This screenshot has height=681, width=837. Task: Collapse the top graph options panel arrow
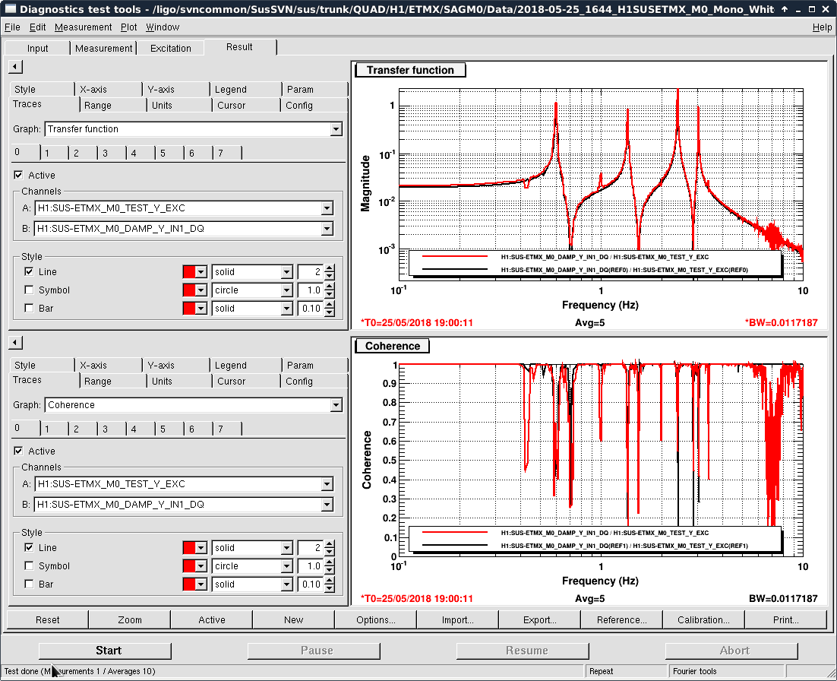(x=15, y=67)
